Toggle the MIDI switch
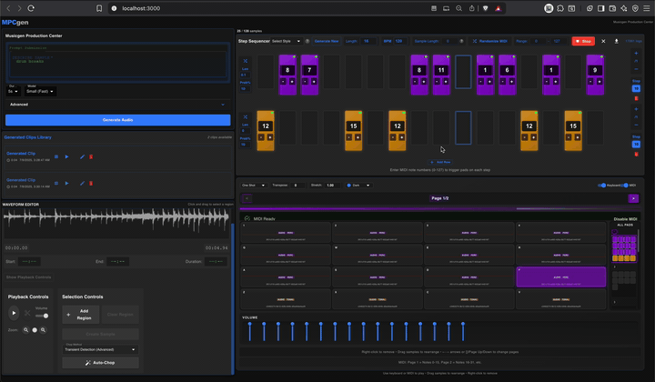This screenshot has width=655, height=382. 624,185
